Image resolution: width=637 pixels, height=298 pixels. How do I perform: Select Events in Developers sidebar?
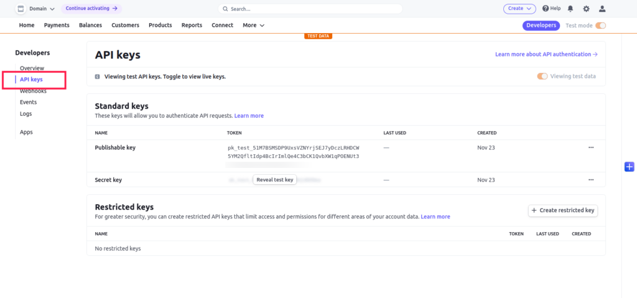coord(29,102)
